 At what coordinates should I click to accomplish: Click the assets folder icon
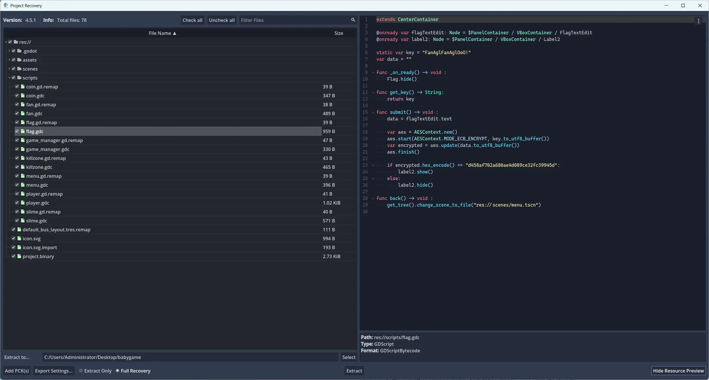[19, 60]
